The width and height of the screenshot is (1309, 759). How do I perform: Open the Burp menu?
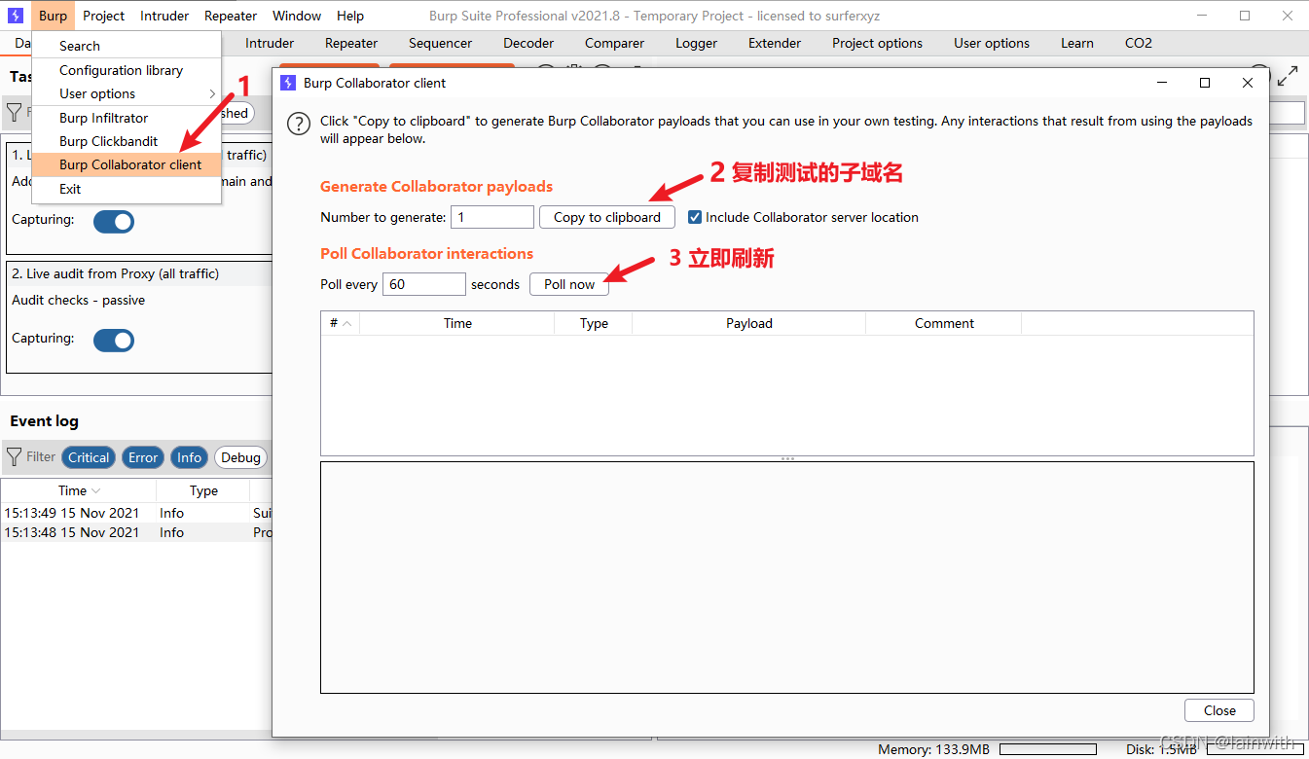pyautogui.click(x=54, y=16)
